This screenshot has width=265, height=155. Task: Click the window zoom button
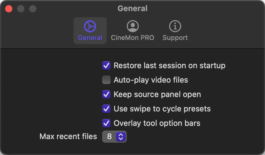point(32,9)
